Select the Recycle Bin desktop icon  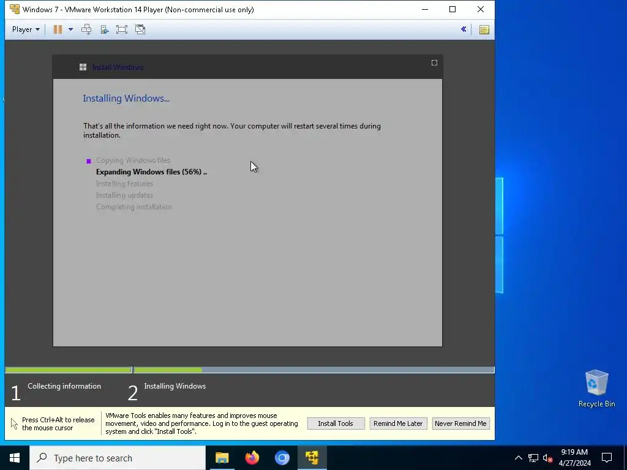pyautogui.click(x=596, y=389)
